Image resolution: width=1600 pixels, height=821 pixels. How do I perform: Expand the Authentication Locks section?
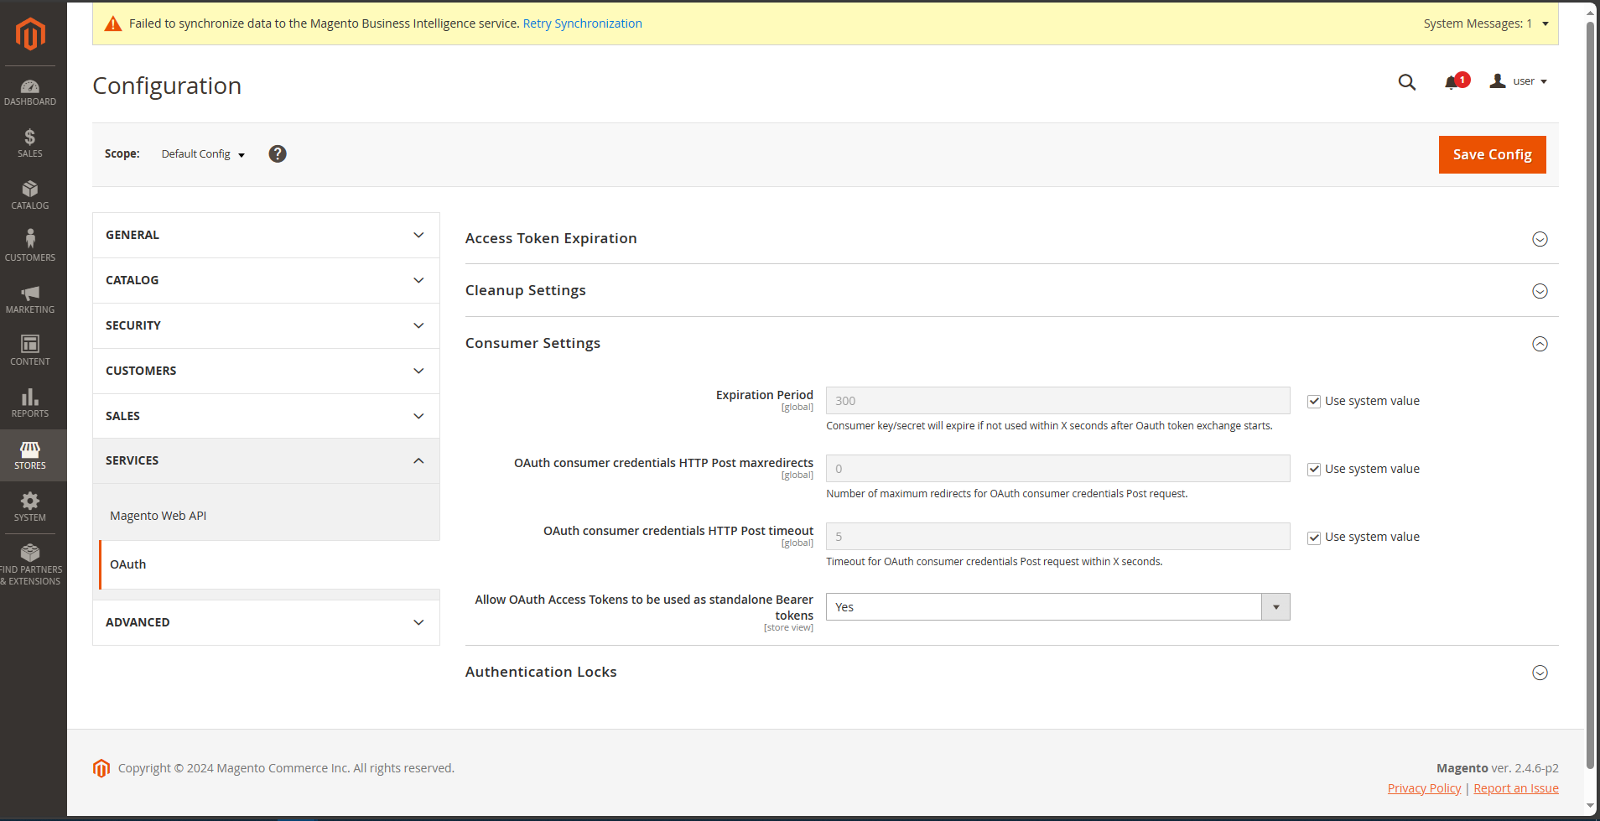click(1540, 673)
